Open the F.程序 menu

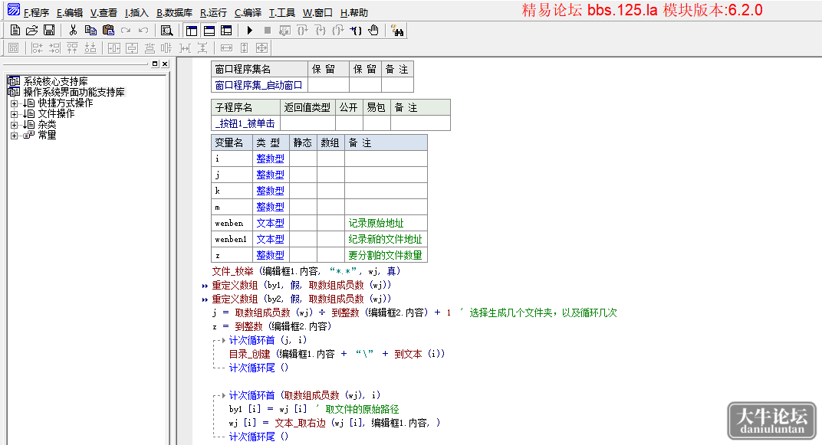pos(36,12)
